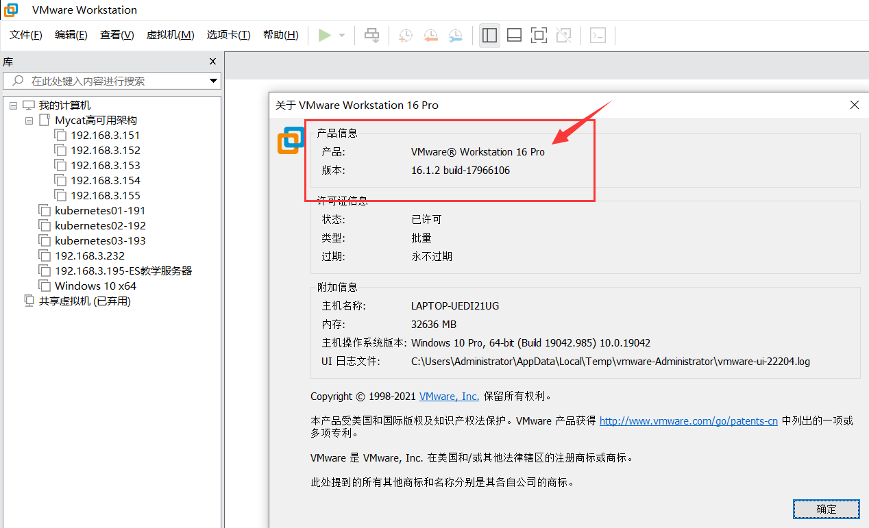
Task: Open the 虚拟机(M) menu
Action: [x=171, y=35]
